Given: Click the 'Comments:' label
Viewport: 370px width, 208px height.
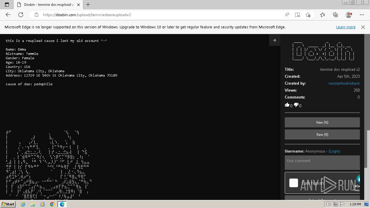Looking at the screenshot, I should click(295, 97).
